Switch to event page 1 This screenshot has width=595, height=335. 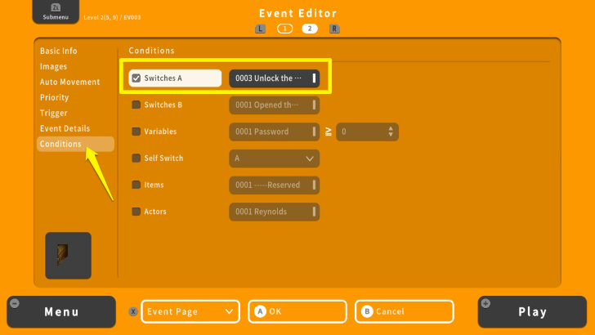click(285, 29)
